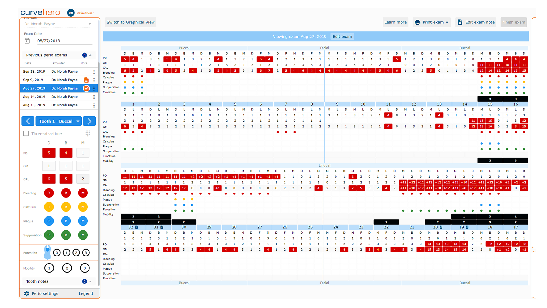This screenshot has width=547, height=308.
Task: Toggle Calculus D indicator
Action: (x=49, y=207)
